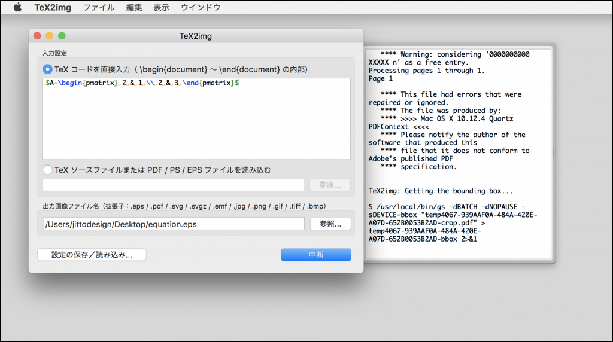Click 'TeX2img: Getting the bounding box...' log line

pos(441,191)
